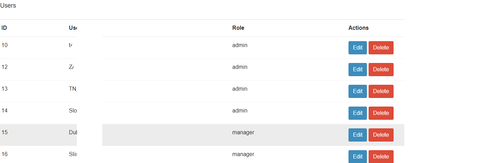Delete the user with ID 16

click(x=381, y=156)
